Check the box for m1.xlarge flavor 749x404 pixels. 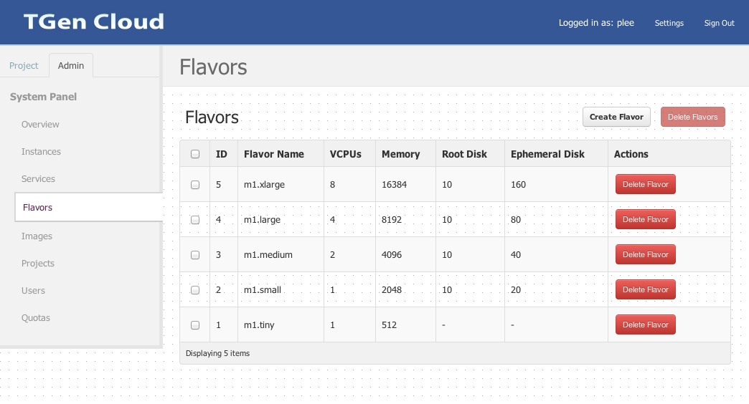click(x=195, y=185)
